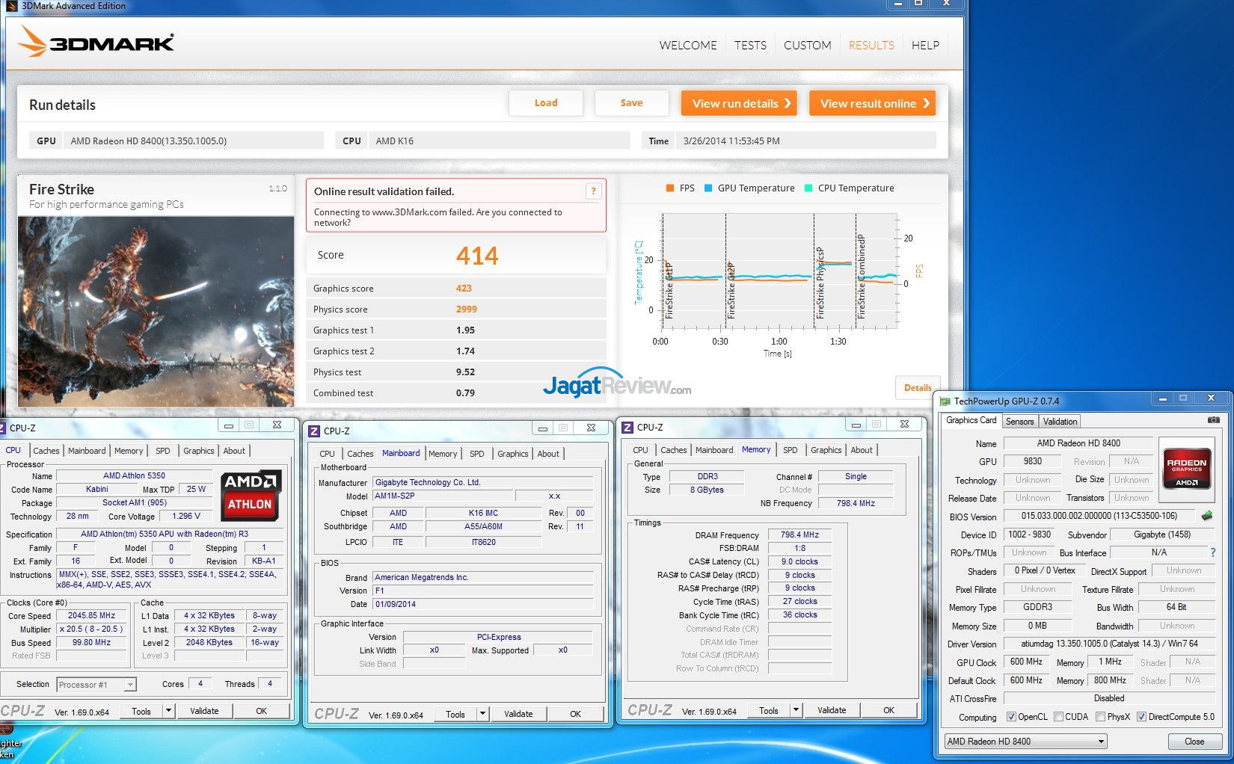Click the Fire Strike preview image
This screenshot has height=764, width=1234.
[x=156, y=311]
